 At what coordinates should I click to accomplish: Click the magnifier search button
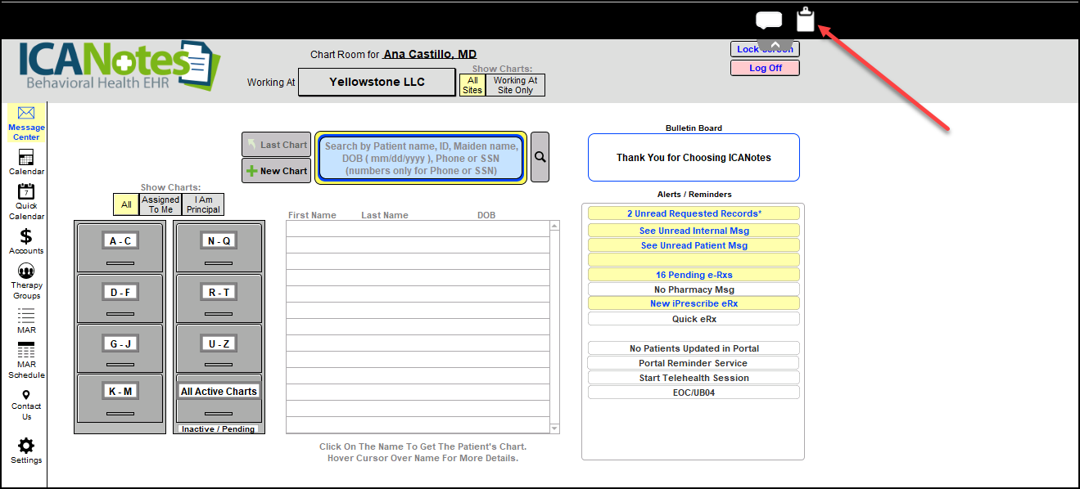540,157
